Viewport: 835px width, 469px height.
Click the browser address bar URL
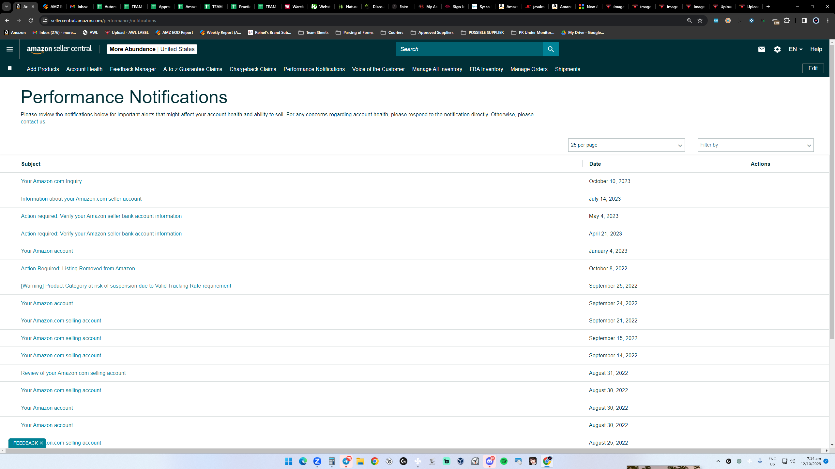point(103,21)
